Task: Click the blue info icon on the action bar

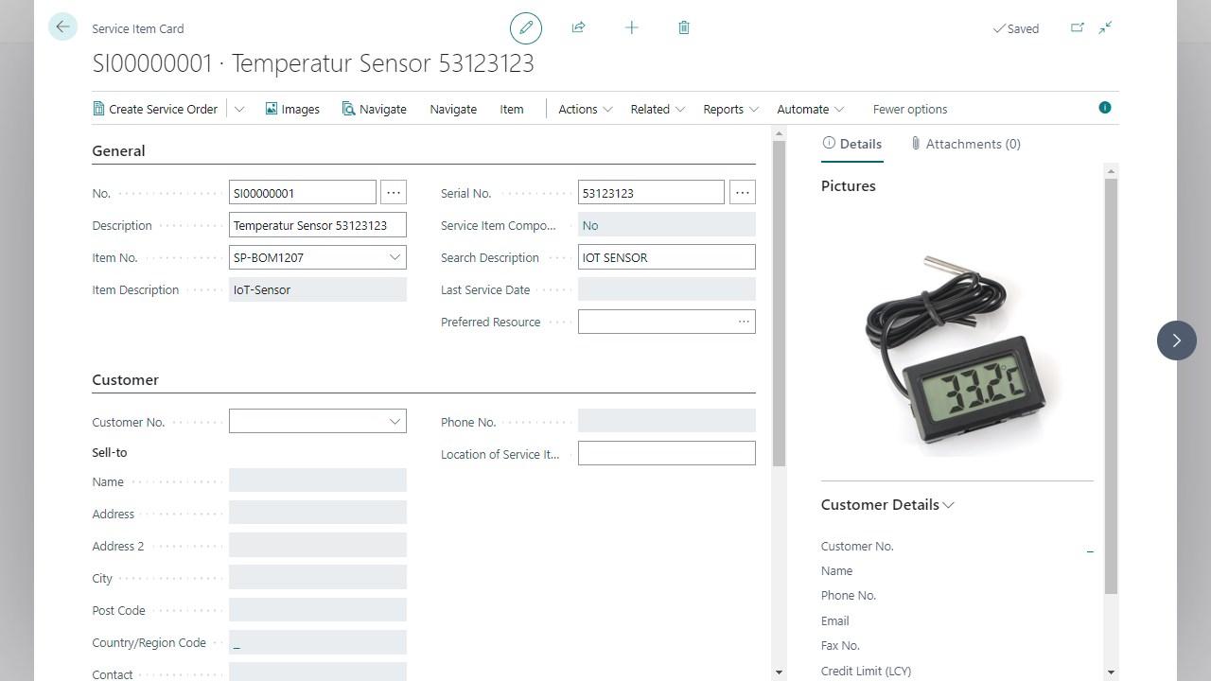Action: click(1104, 107)
